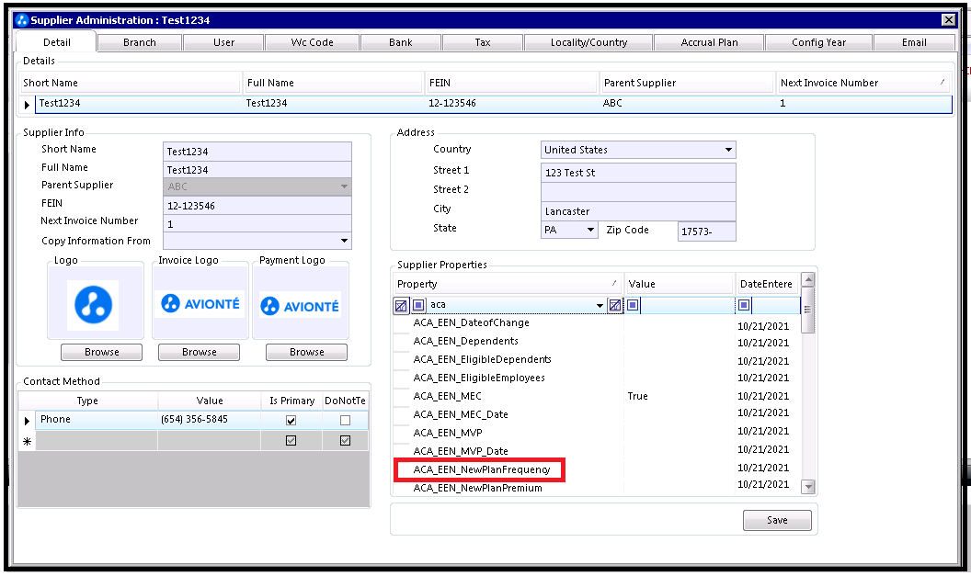
Task: Click the Value column filter operator icon
Action: [633, 305]
